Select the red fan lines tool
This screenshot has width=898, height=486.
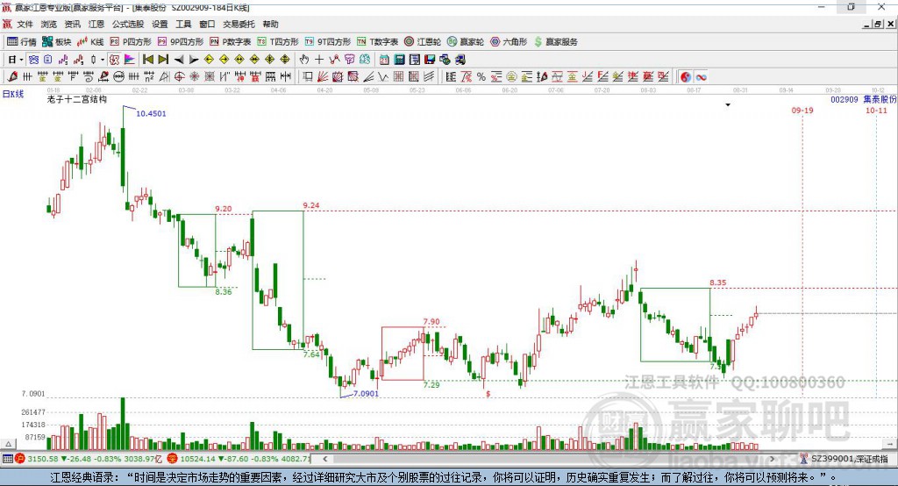tap(323, 77)
